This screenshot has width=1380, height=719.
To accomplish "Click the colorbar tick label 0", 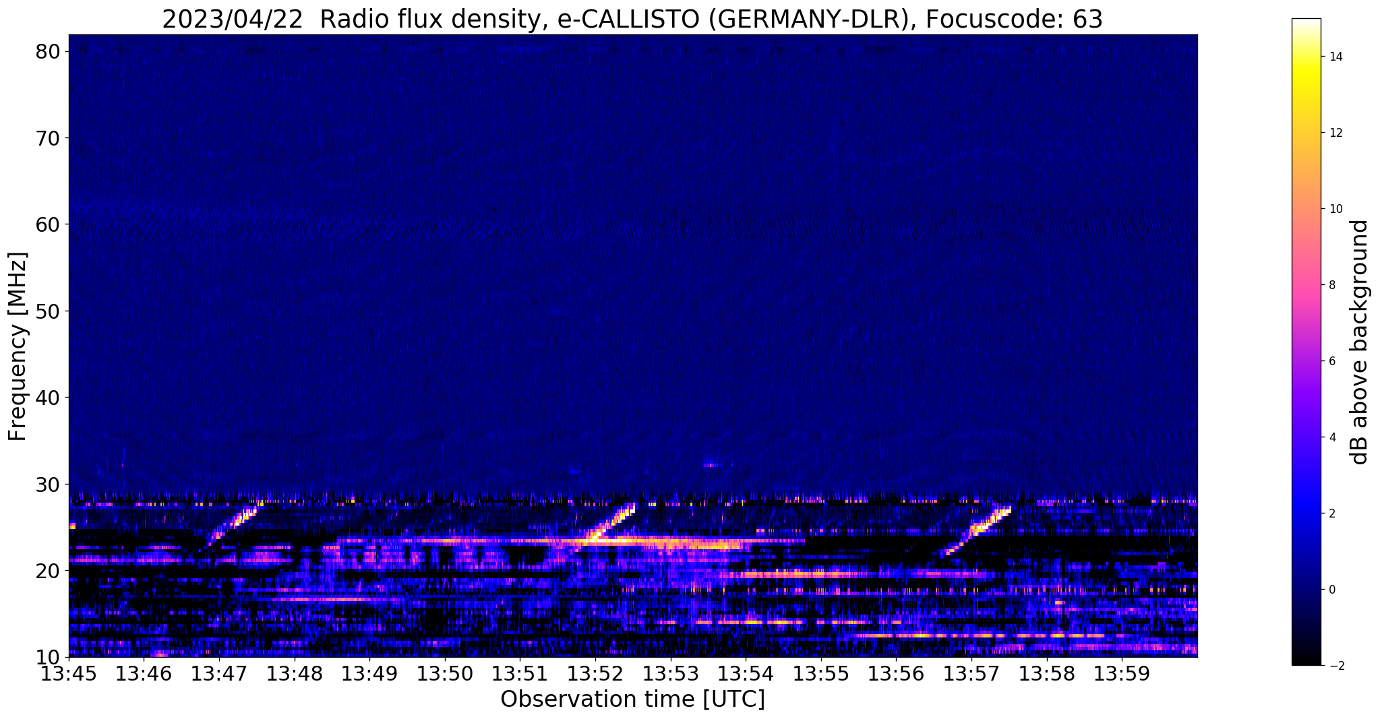I will tap(1331, 590).
